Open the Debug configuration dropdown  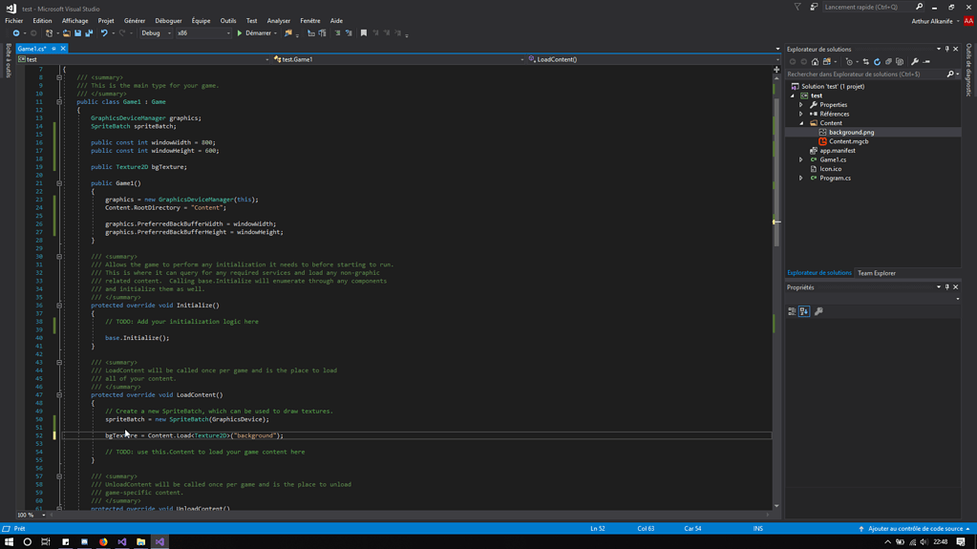pos(157,33)
